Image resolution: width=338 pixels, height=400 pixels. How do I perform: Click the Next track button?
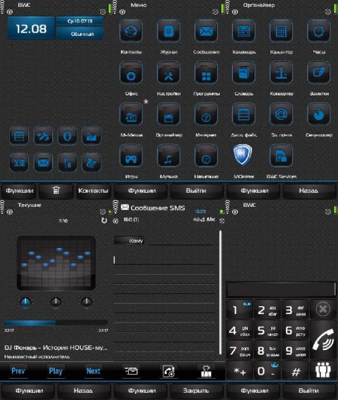[x=93, y=371]
